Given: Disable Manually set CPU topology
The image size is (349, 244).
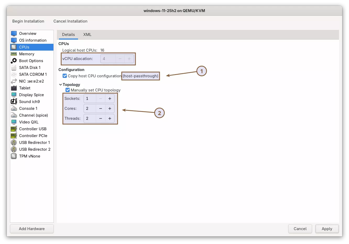Looking at the screenshot, I should [x=68, y=90].
